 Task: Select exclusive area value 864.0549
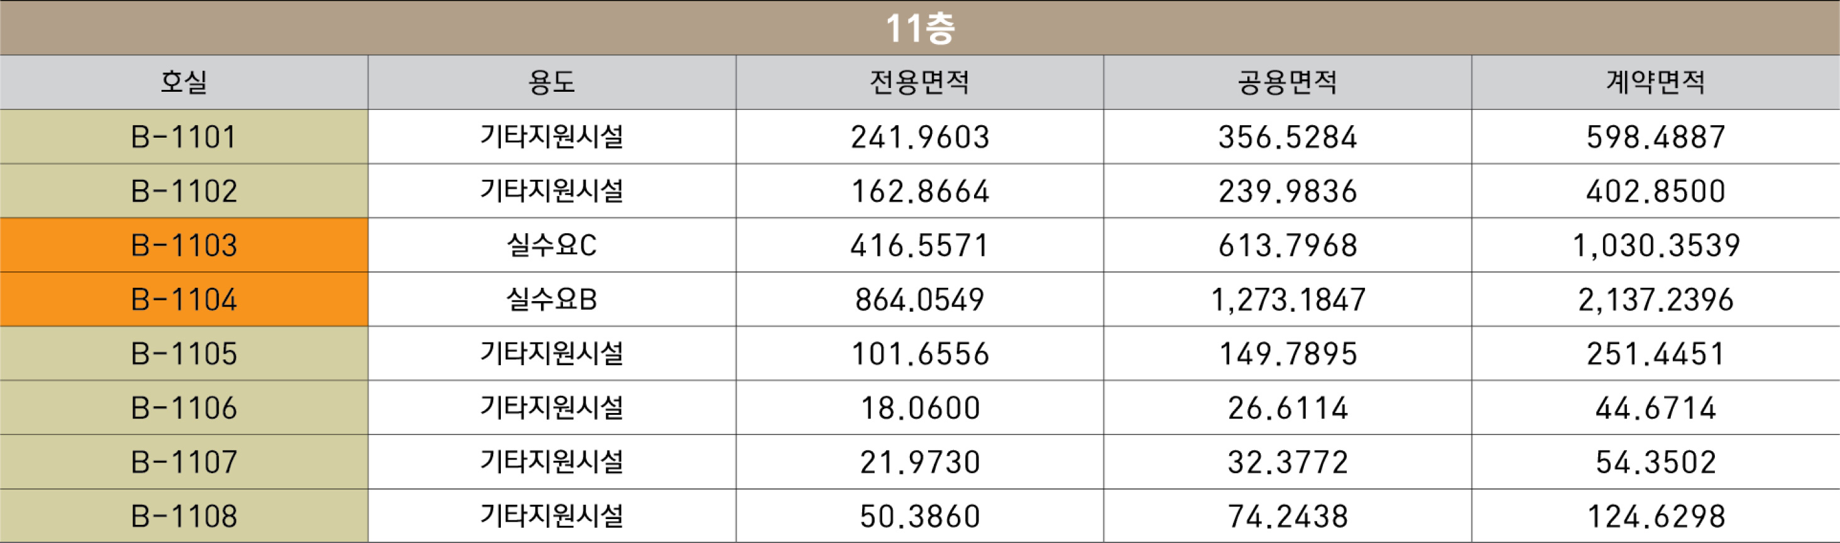pos(919,299)
